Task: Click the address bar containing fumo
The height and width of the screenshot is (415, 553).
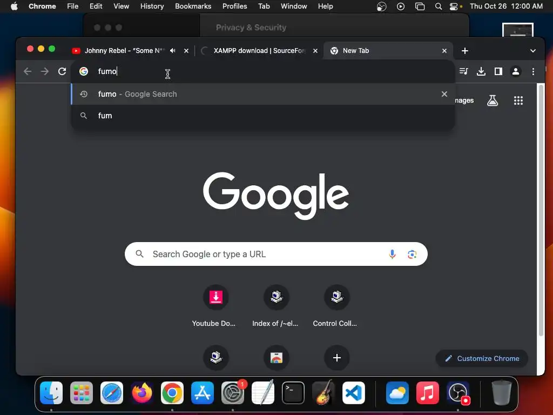Action: [x=263, y=71]
